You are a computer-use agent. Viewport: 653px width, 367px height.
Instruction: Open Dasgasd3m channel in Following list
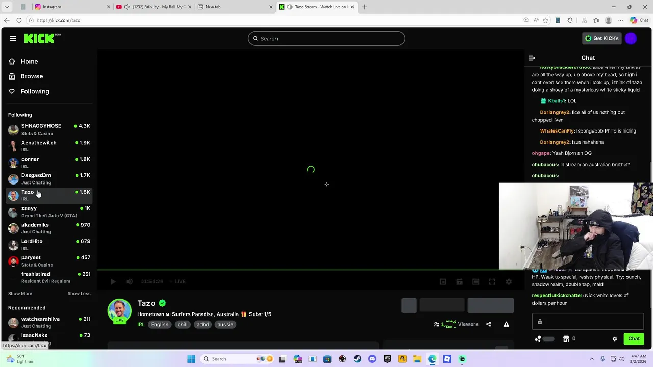click(49, 178)
